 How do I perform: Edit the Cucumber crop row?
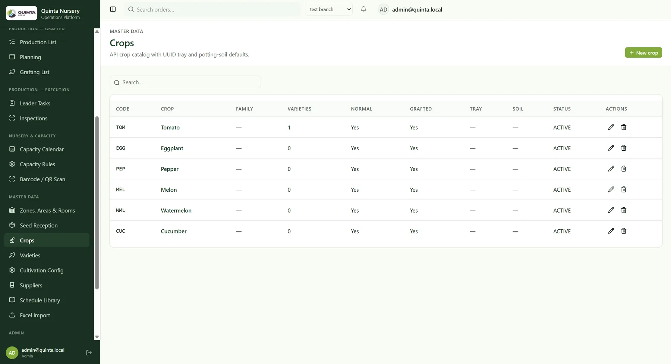(x=611, y=231)
